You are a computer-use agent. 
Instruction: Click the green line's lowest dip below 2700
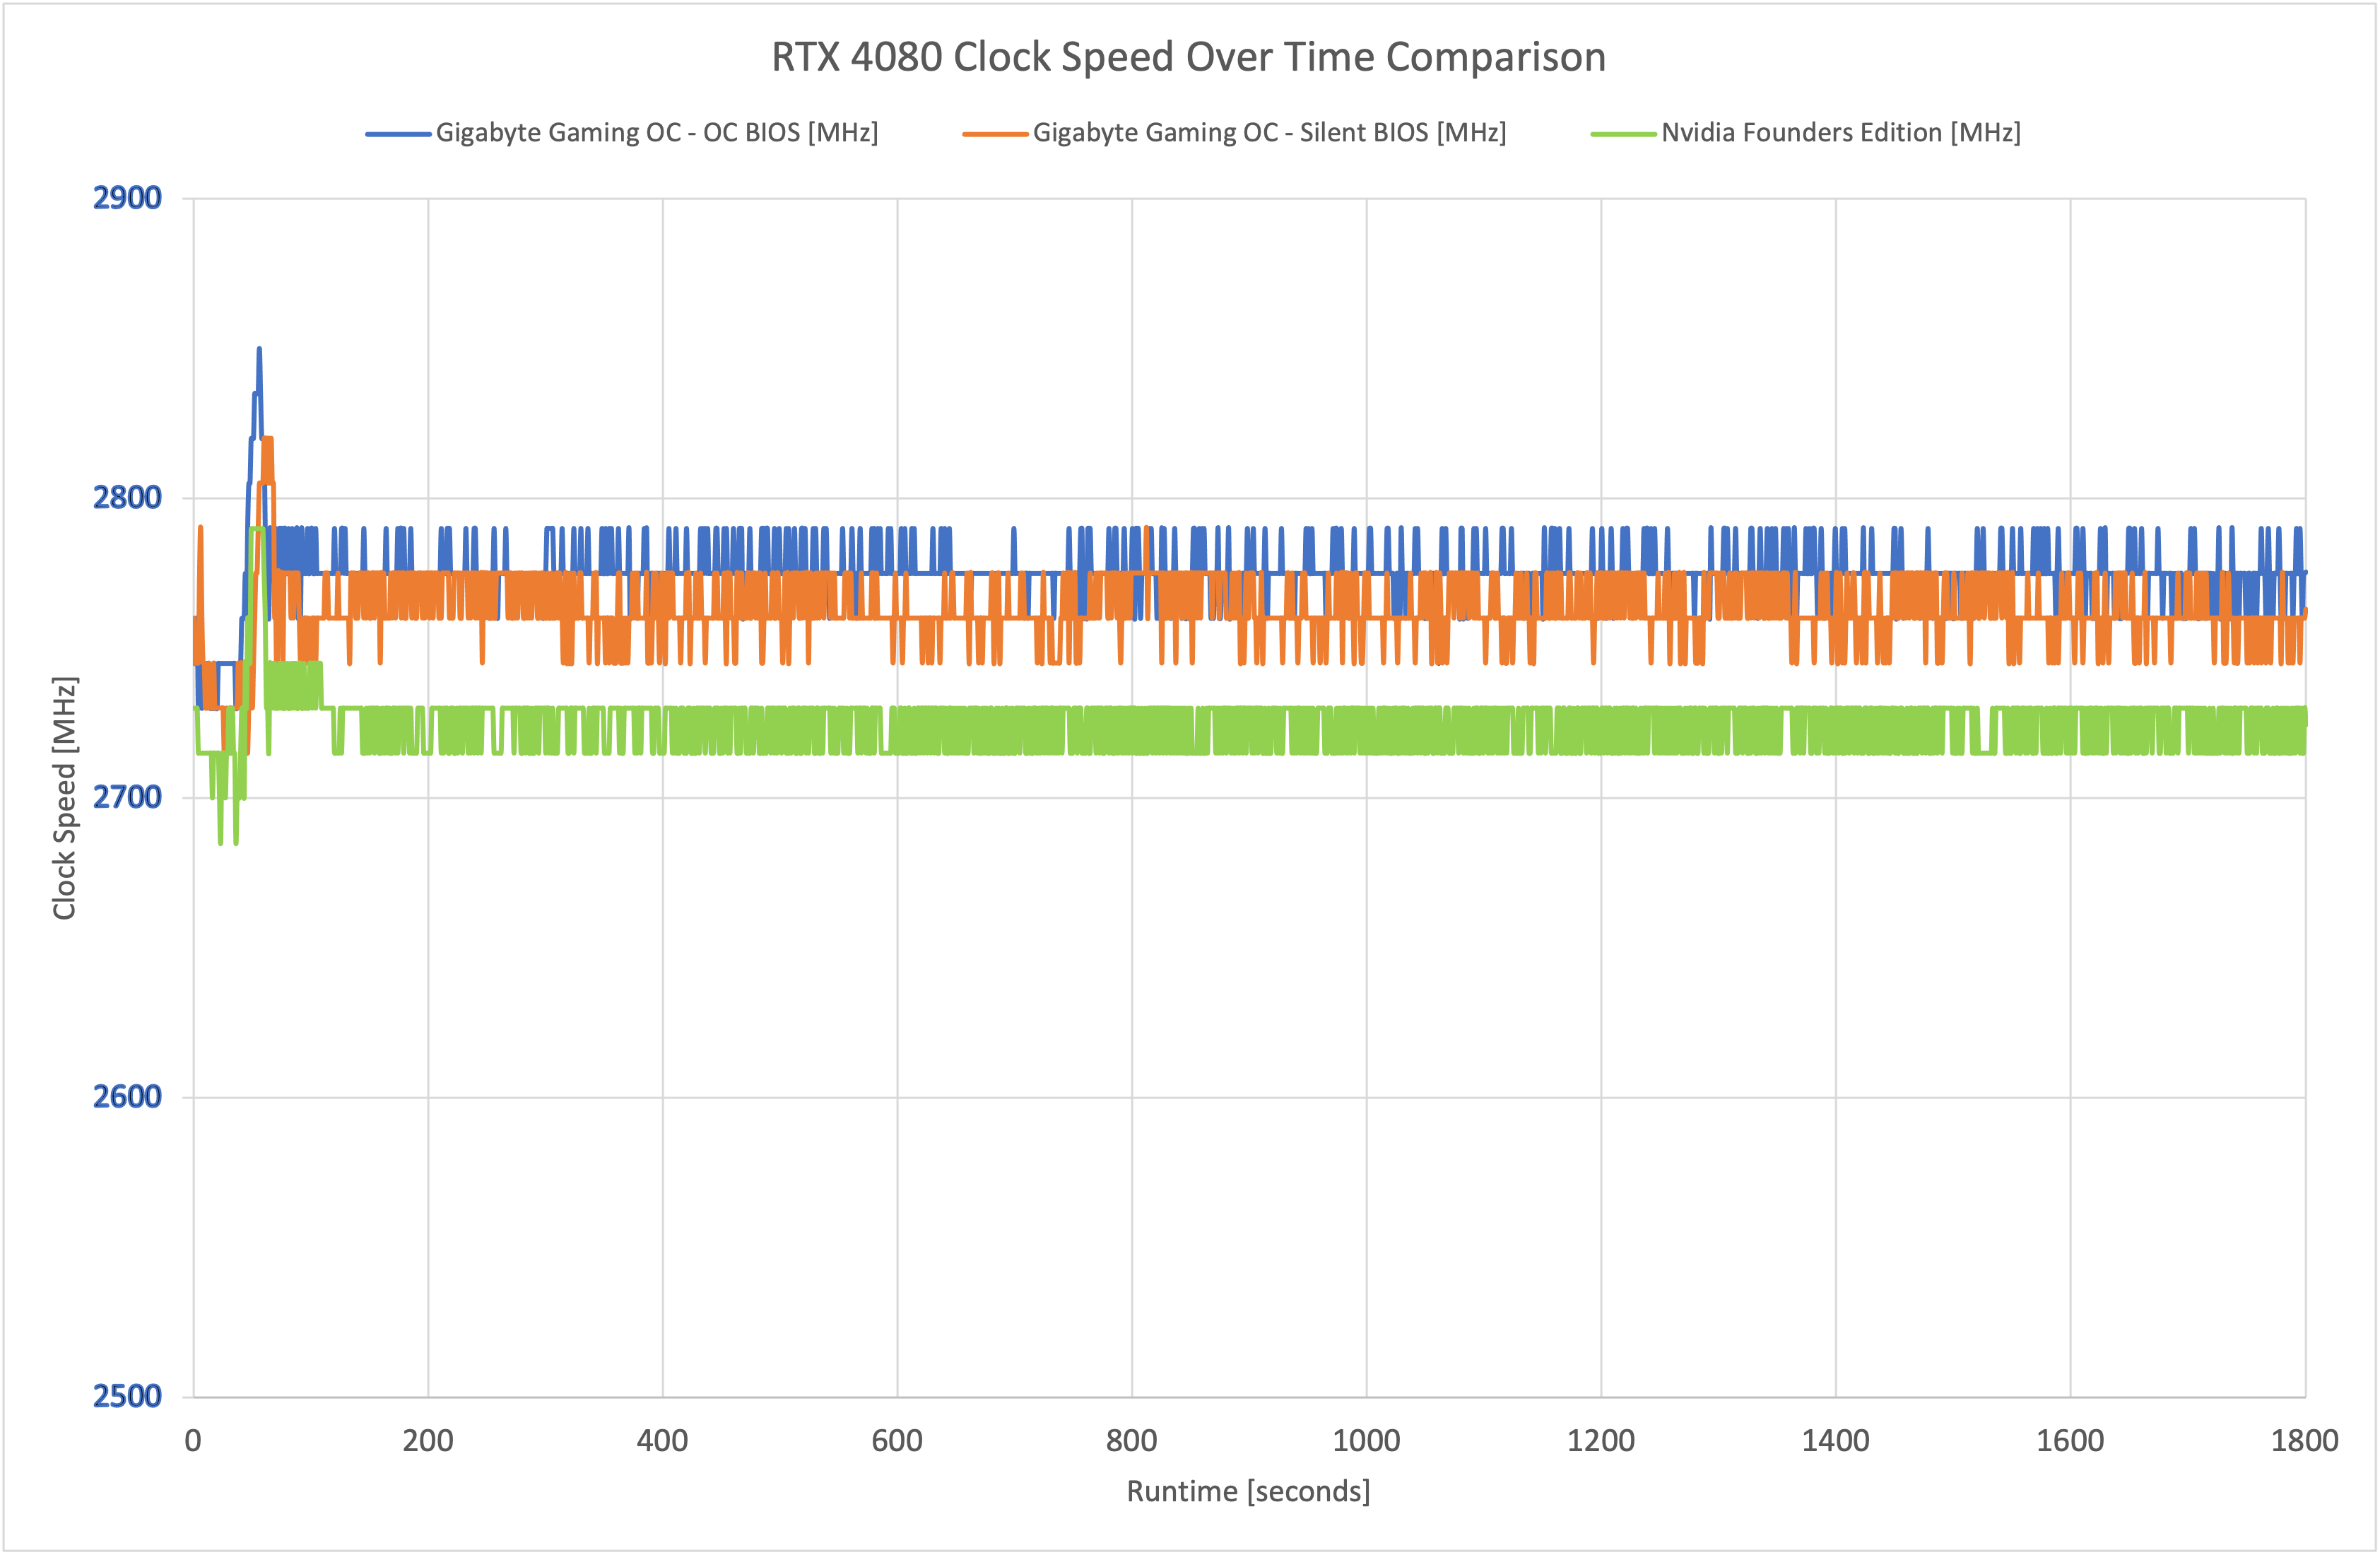221,838
